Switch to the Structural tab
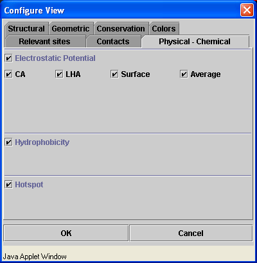This screenshot has height=263, width=257. click(x=26, y=29)
